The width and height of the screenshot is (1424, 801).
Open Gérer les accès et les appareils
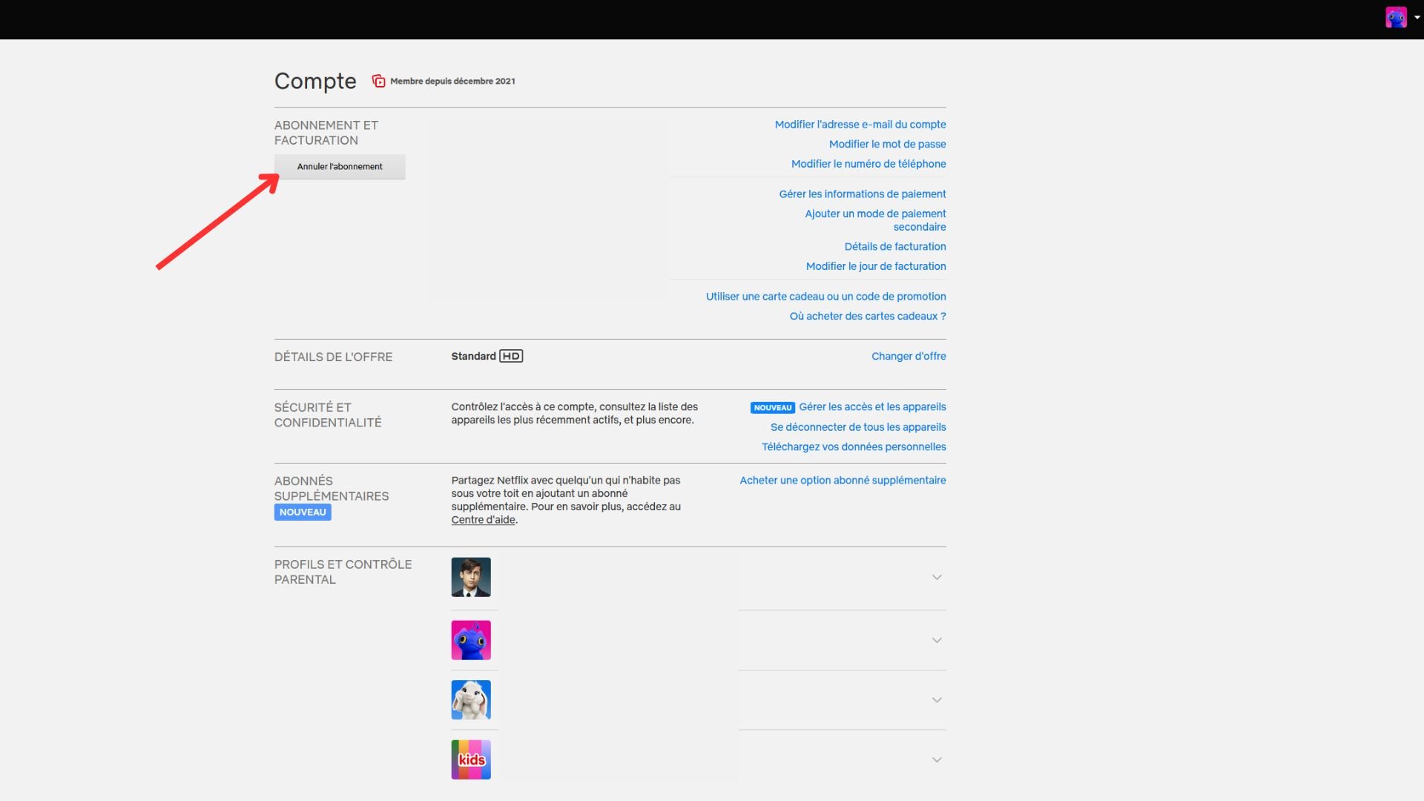872,407
